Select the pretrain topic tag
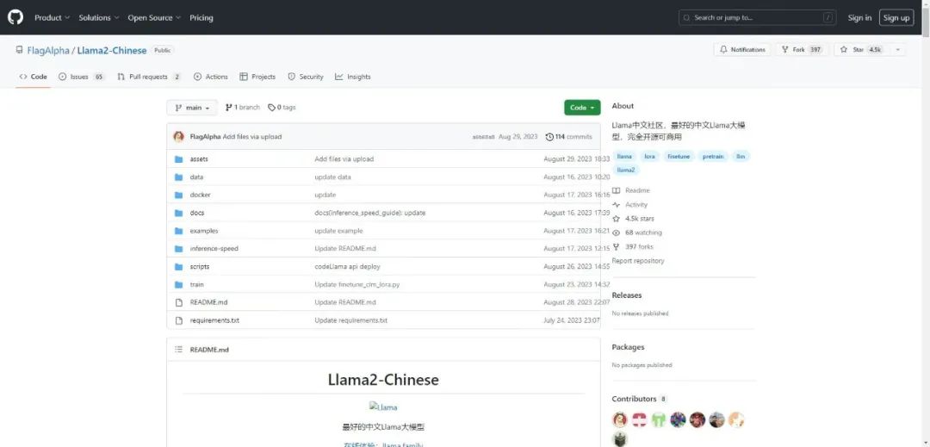Screen dimensions: 930x447 [x=713, y=157]
